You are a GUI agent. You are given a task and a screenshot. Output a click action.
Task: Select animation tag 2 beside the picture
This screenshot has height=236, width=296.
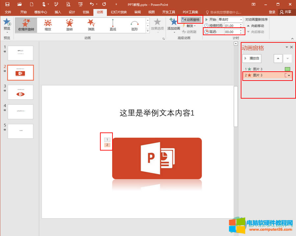coord(107,145)
